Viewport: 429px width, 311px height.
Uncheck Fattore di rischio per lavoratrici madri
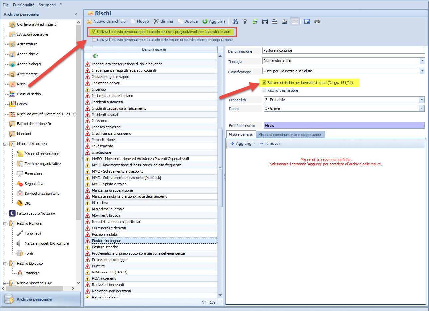tap(264, 83)
